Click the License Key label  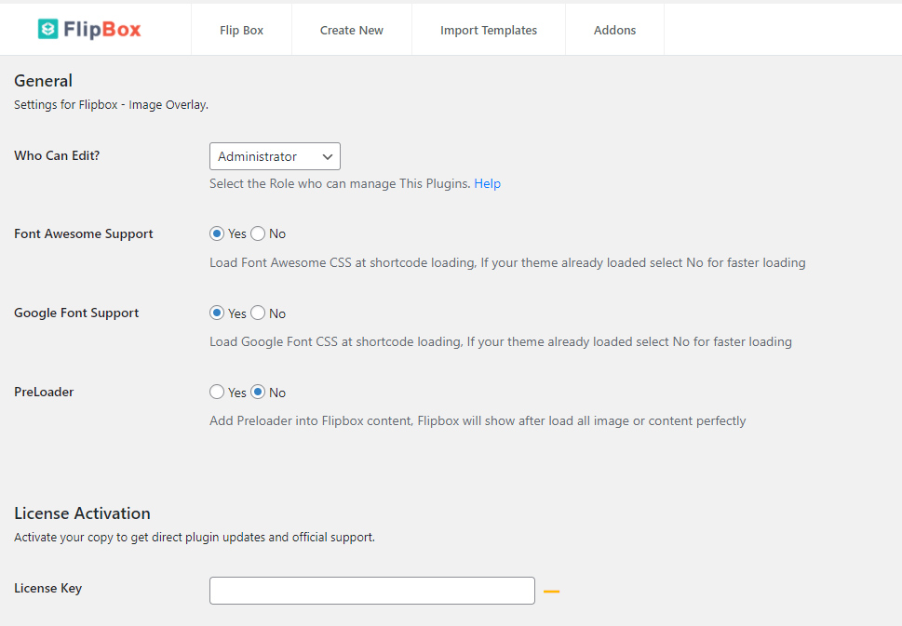47,589
